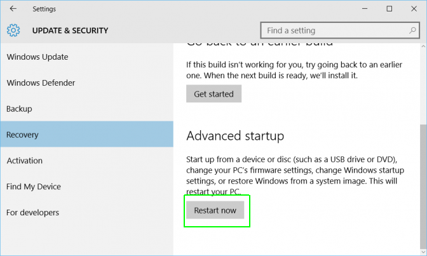The width and height of the screenshot is (427, 256).
Task: Maximize the Settings window
Action: click(389, 9)
